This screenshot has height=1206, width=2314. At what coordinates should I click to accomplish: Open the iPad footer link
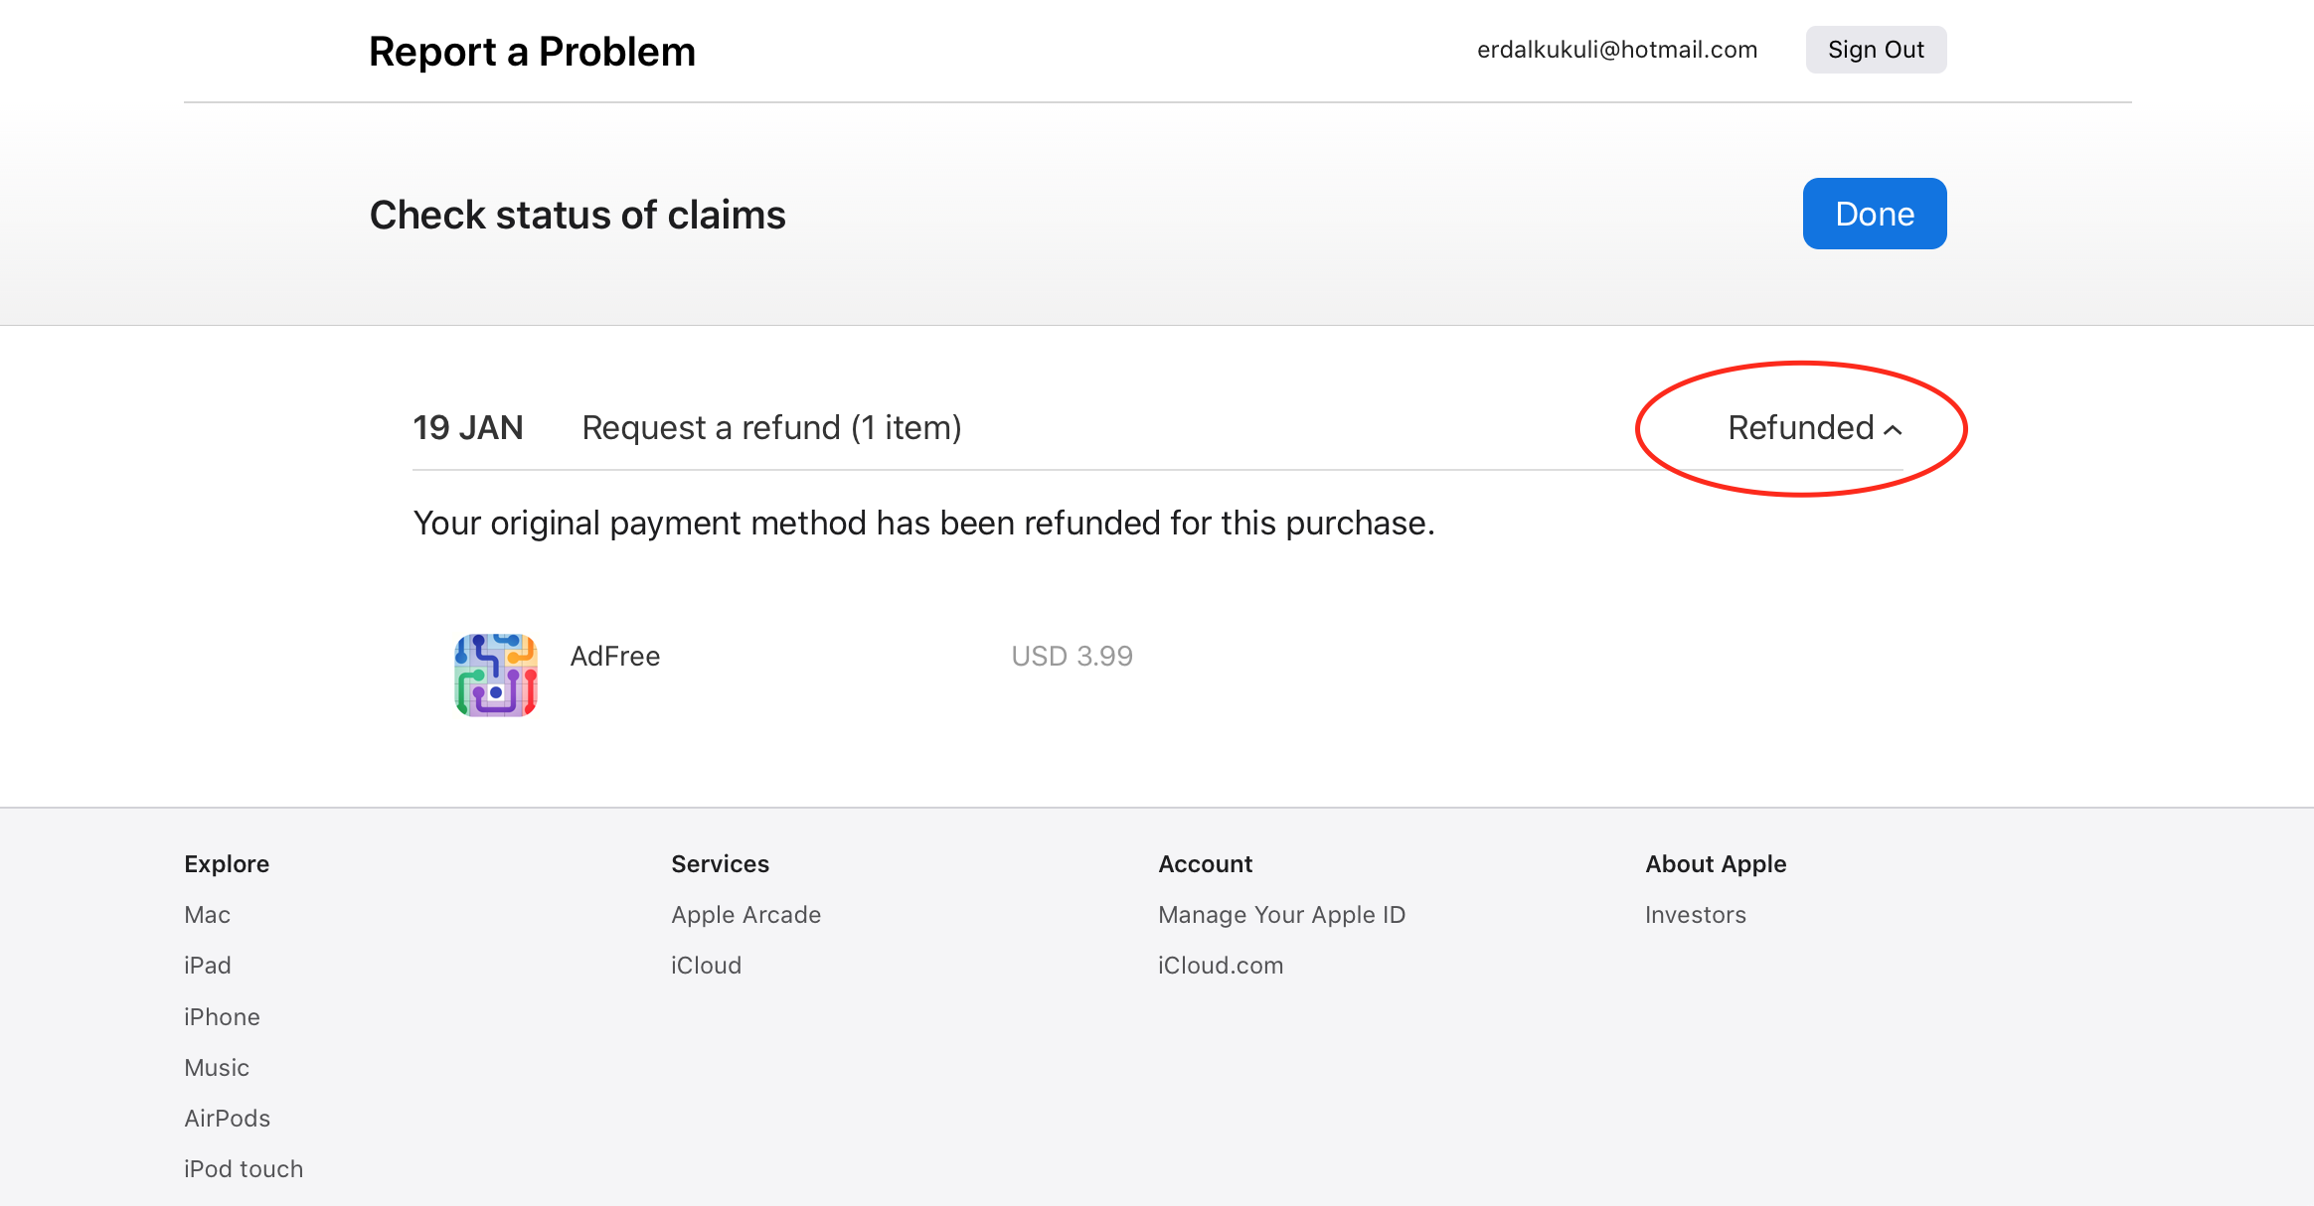(207, 966)
